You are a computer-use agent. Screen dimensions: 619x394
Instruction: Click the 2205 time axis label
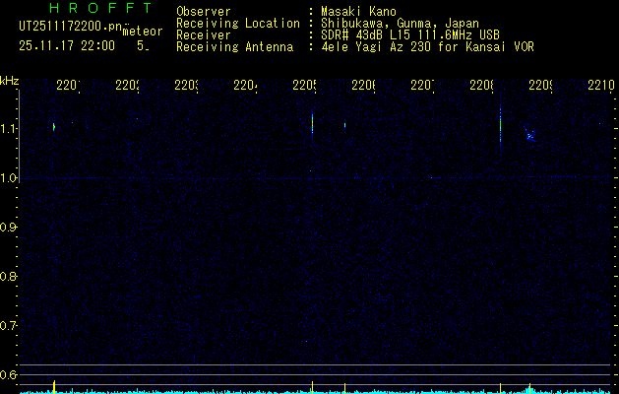[304, 85]
